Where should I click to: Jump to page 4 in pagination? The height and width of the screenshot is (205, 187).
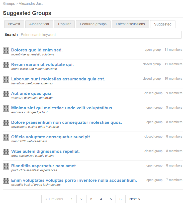click(101, 199)
